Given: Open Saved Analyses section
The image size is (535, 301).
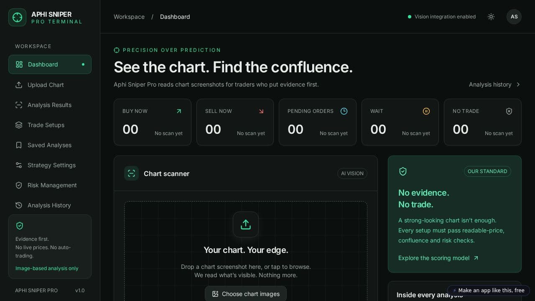Looking at the screenshot, I should (x=50, y=145).
